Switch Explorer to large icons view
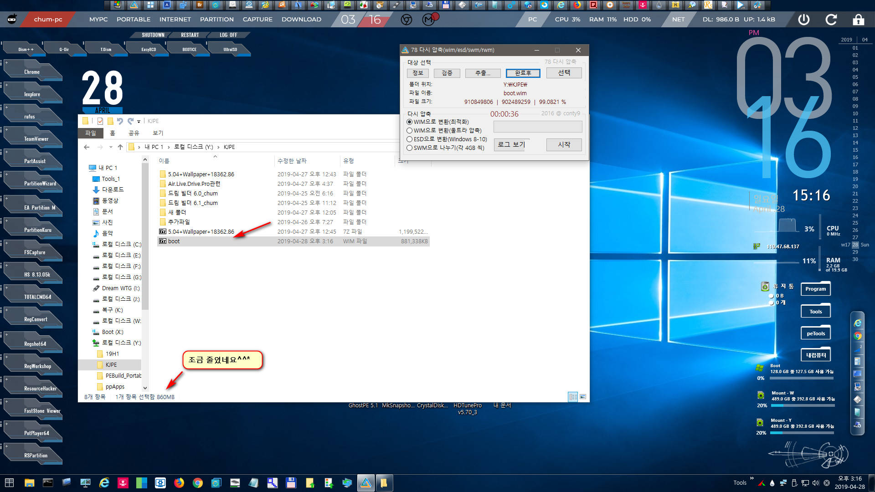The height and width of the screenshot is (492, 875). point(583,397)
